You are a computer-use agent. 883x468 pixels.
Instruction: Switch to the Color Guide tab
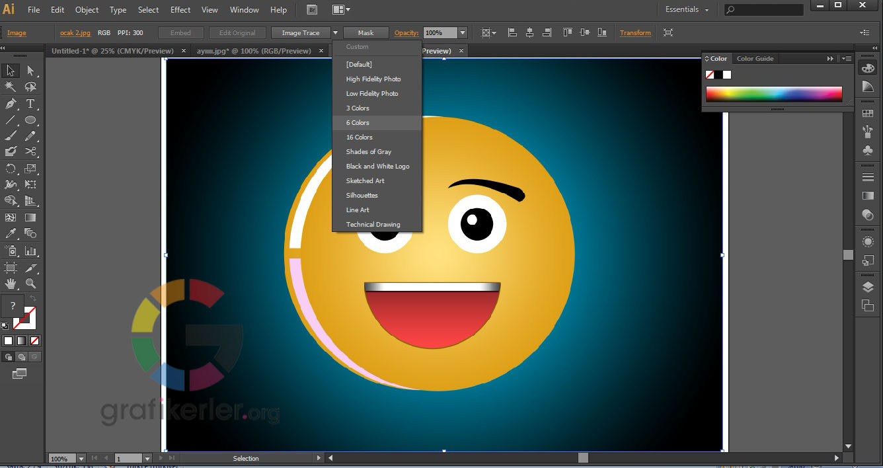755,59
